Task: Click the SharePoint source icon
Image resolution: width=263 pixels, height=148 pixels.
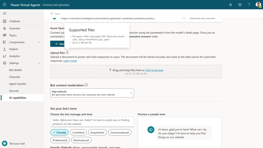Action: (x=54, y=18)
